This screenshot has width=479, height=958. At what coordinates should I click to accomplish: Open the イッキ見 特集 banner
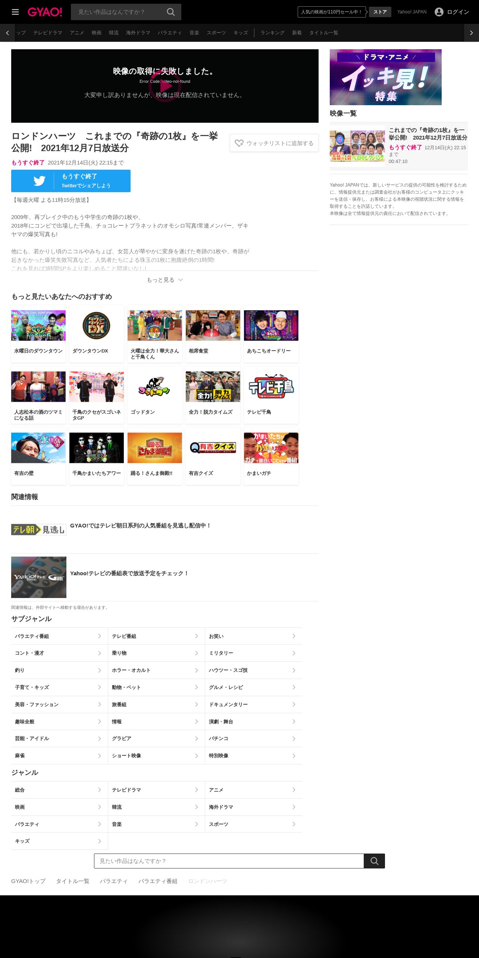(x=386, y=77)
